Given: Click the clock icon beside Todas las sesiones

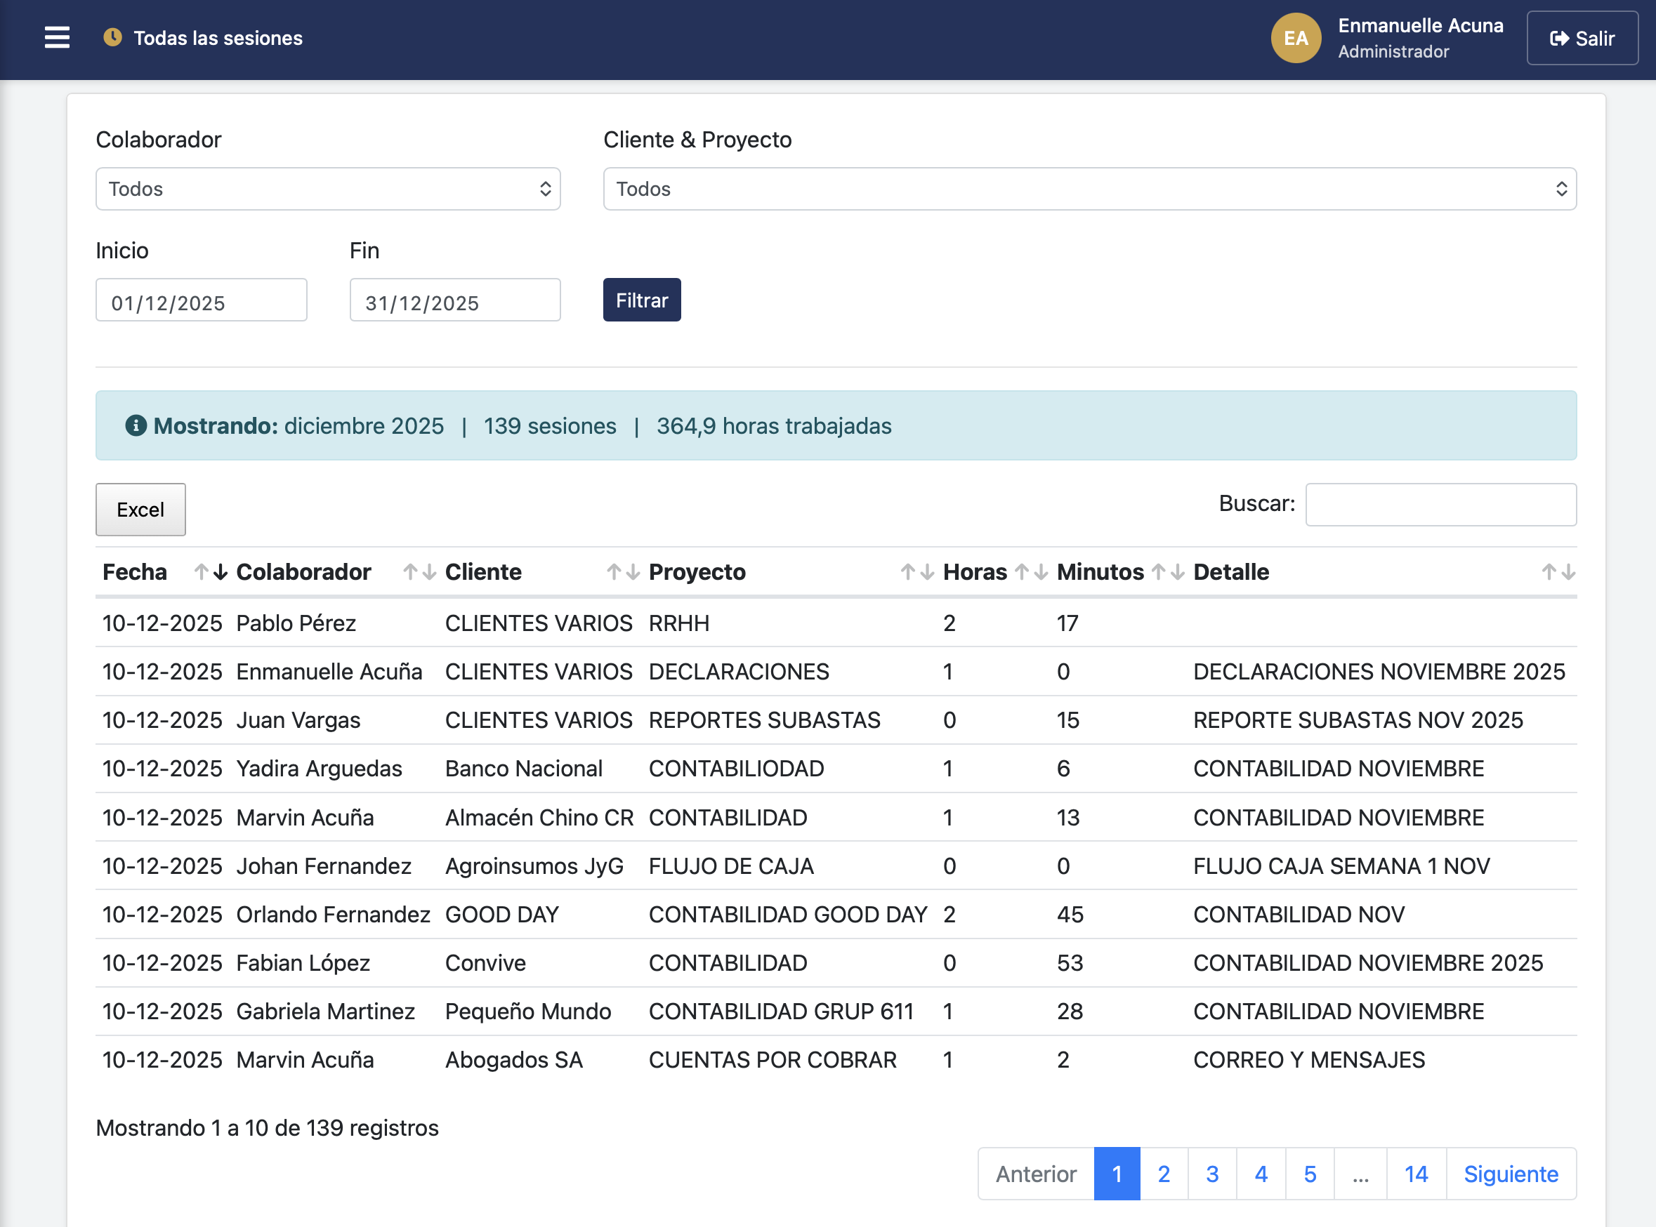Looking at the screenshot, I should coord(112,37).
